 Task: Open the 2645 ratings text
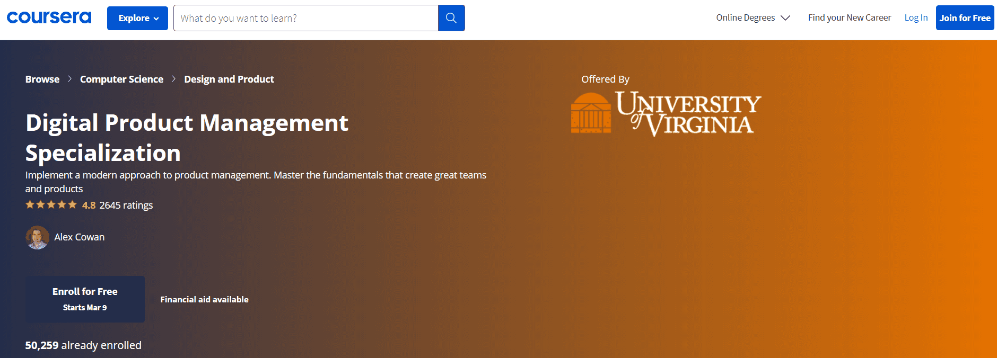click(126, 205)
